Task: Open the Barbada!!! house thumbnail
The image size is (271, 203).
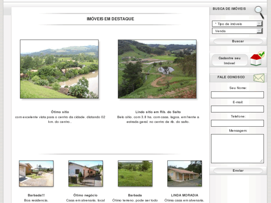Action: (36, 174)
